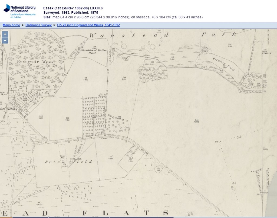Image resolution: width=277 pixels, height=218 pixels.
Task: Go to the Ordnance Survey breadcrumb link
Action: click(38, 25)
